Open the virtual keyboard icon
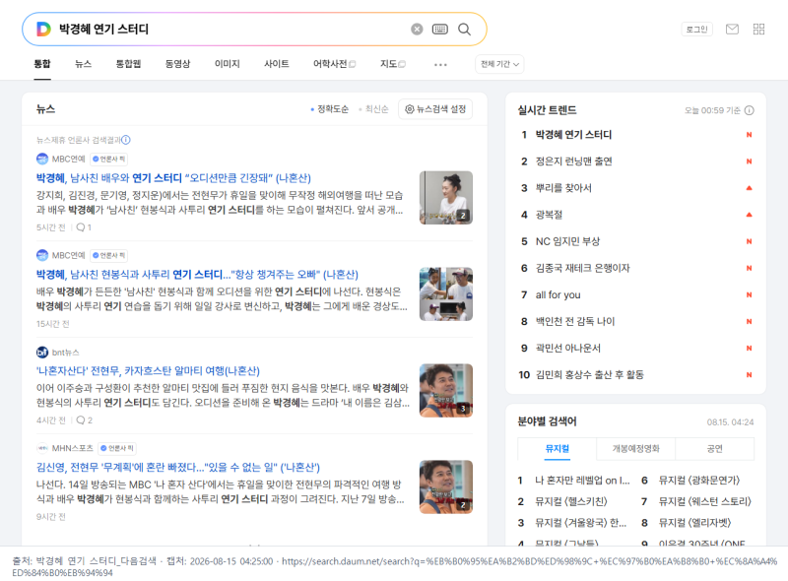 pos(439,30)
